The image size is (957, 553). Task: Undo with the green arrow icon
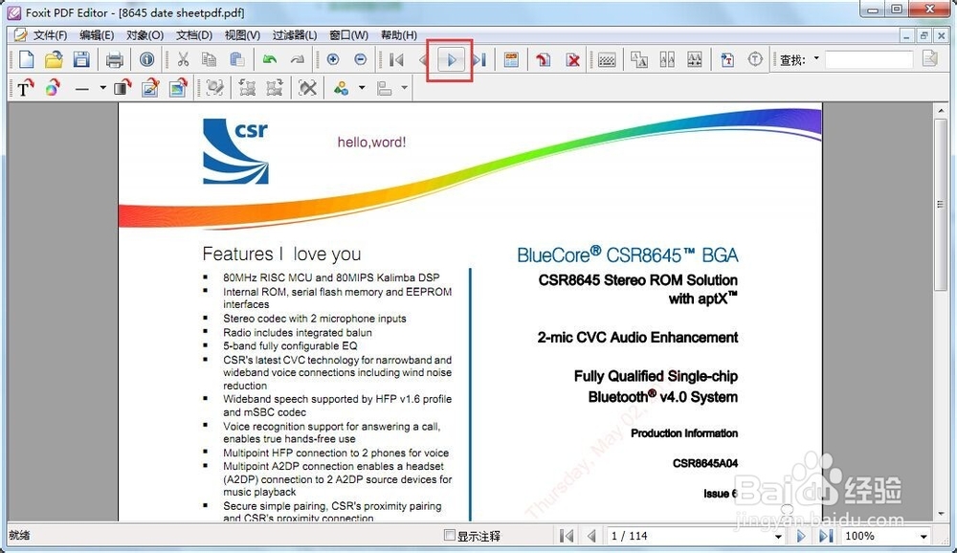269,59
